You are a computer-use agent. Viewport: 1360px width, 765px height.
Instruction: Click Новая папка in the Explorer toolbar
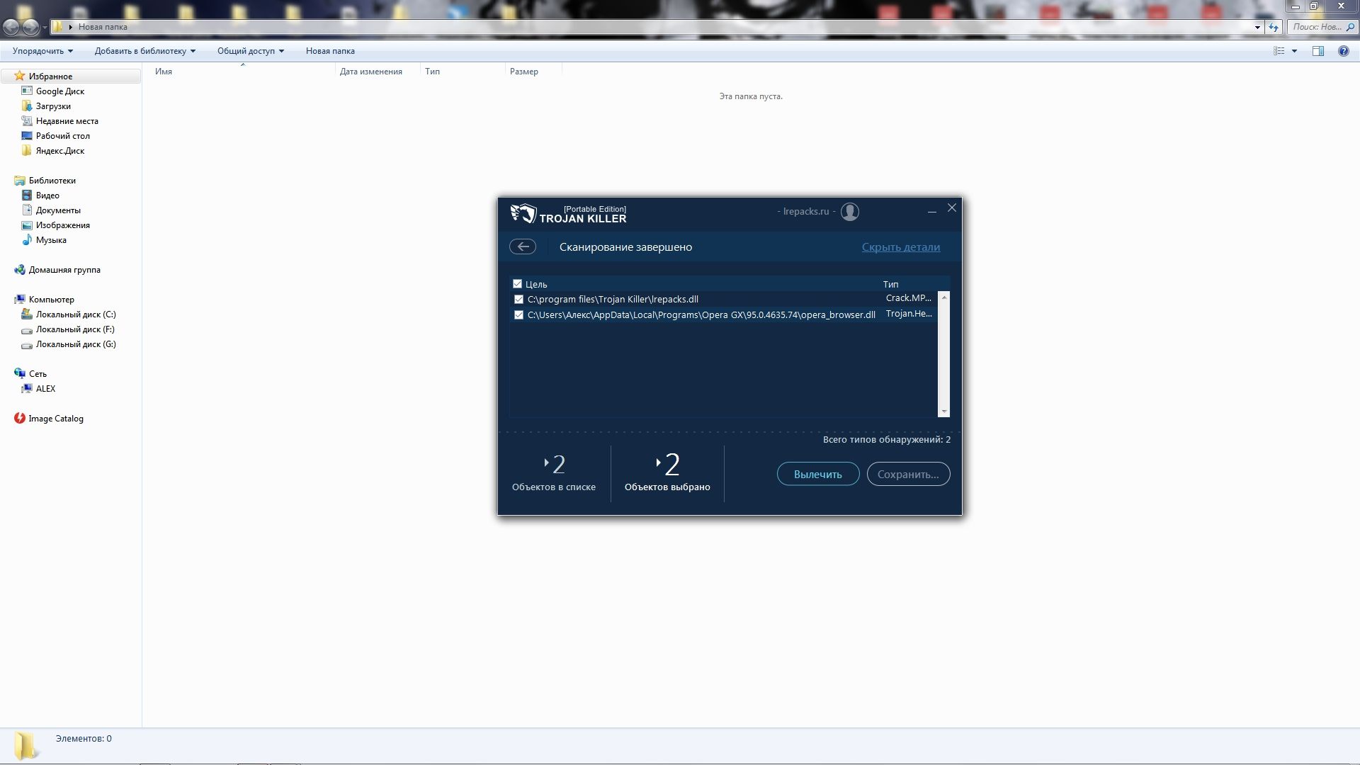[x=330, y=51]
